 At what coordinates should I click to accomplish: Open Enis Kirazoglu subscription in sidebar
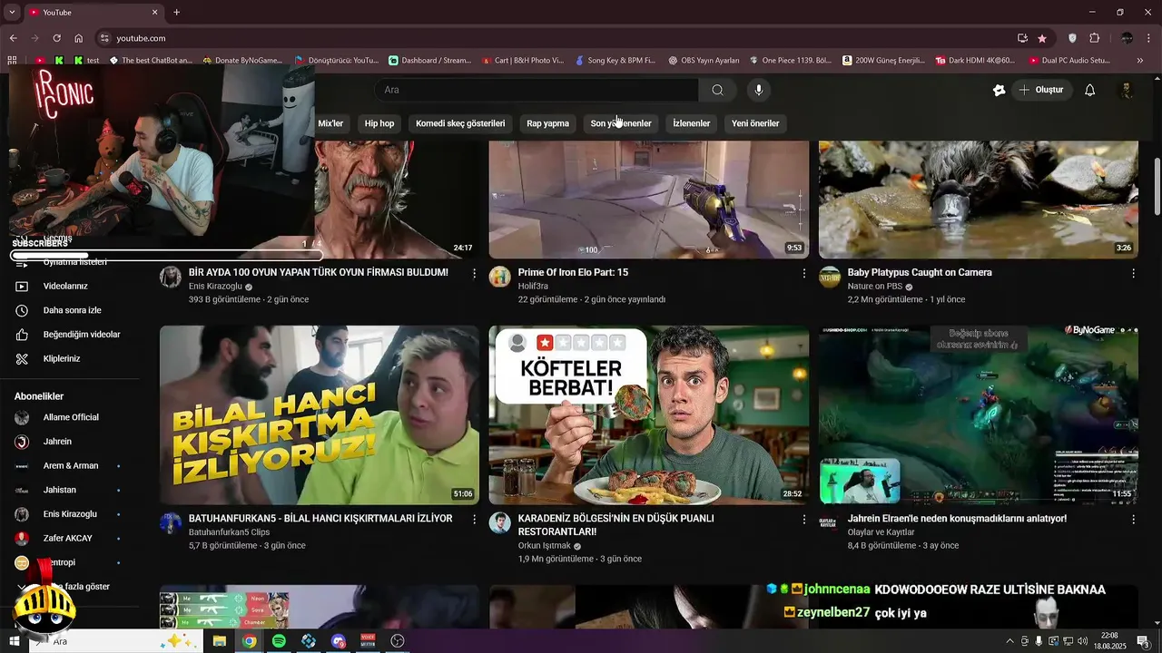click(x=70, y=514)
